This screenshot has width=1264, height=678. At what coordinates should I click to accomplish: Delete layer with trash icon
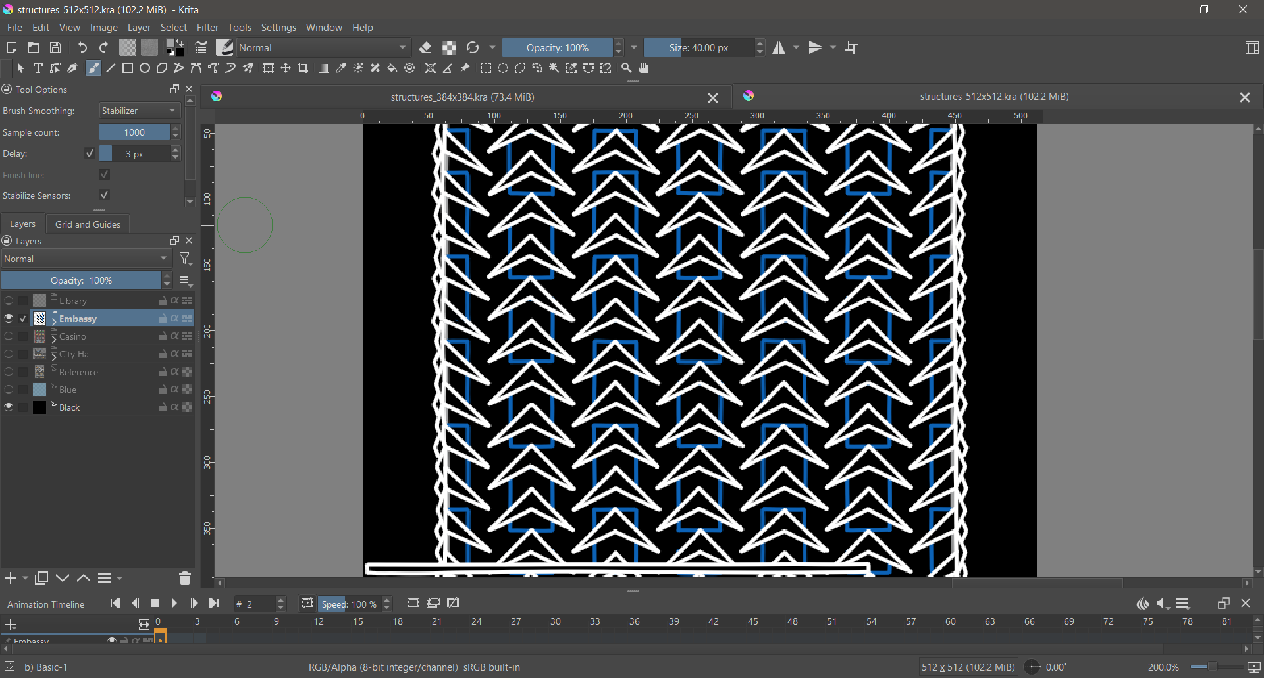coord(185,579)
